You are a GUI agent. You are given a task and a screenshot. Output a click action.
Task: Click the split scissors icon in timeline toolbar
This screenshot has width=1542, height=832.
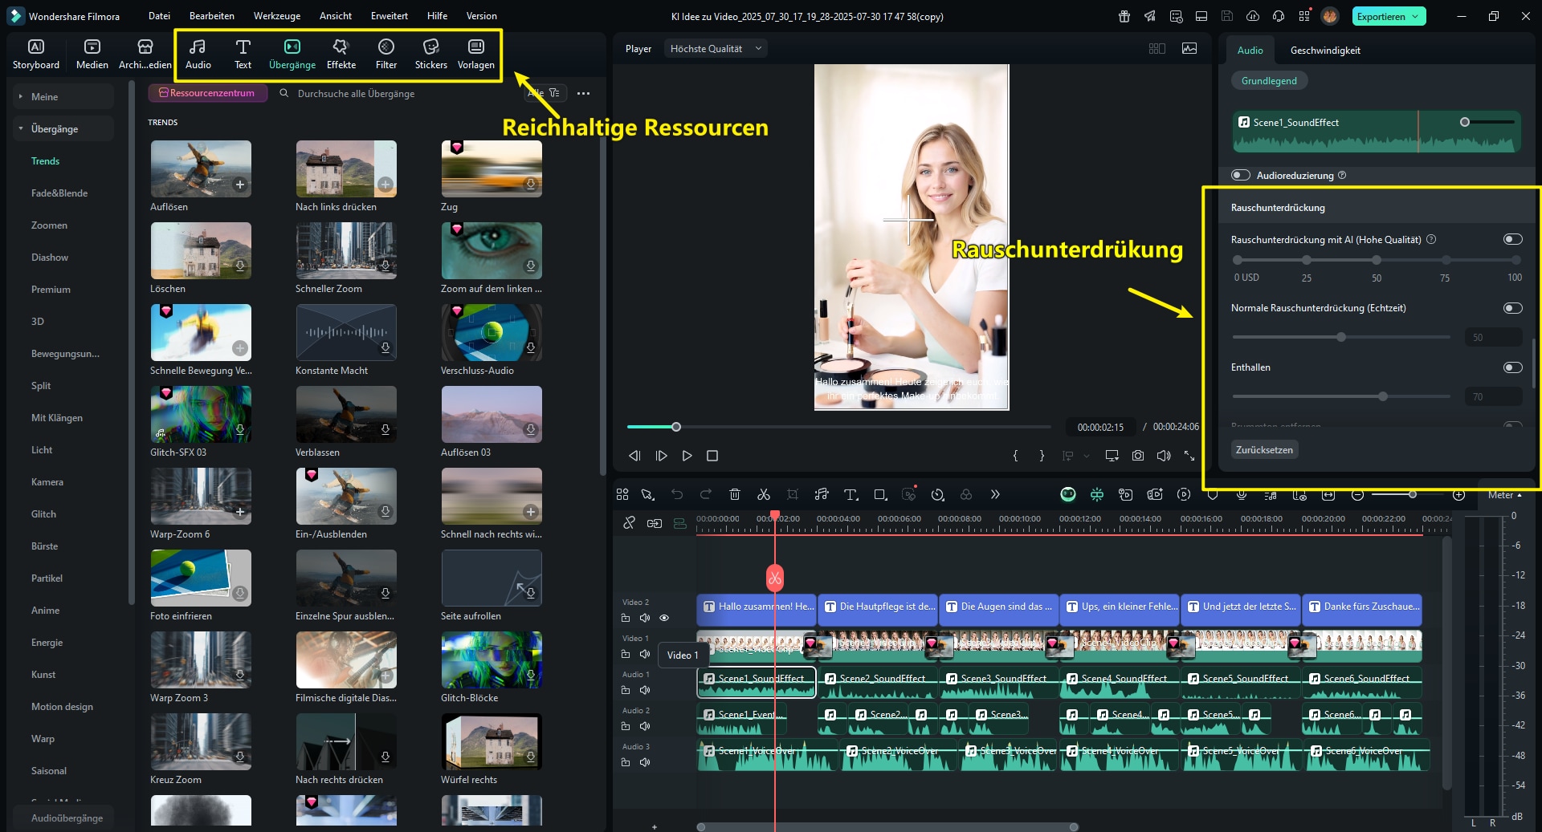763,495
